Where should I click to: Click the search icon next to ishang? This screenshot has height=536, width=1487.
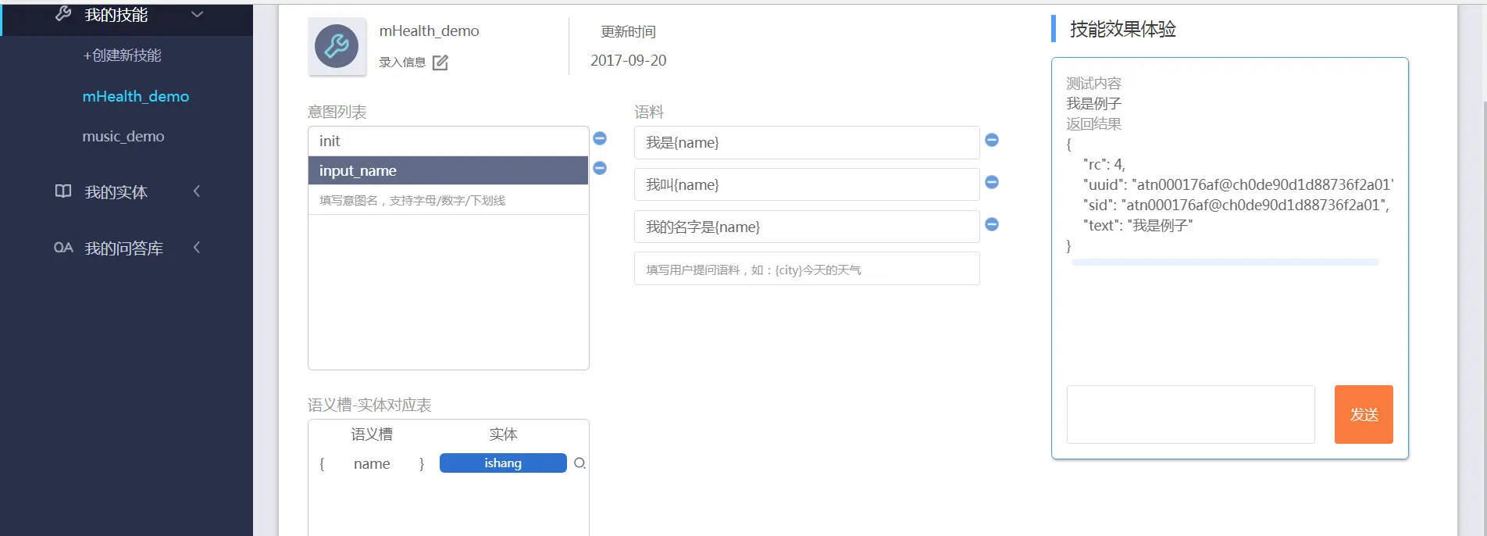[579, 463]
